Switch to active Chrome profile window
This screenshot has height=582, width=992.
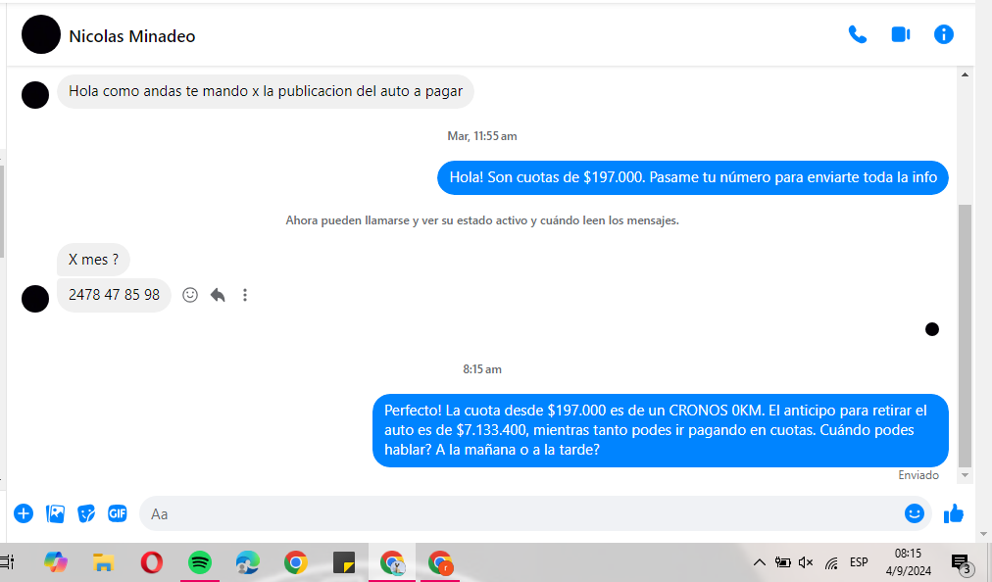(x=392, y=561)
